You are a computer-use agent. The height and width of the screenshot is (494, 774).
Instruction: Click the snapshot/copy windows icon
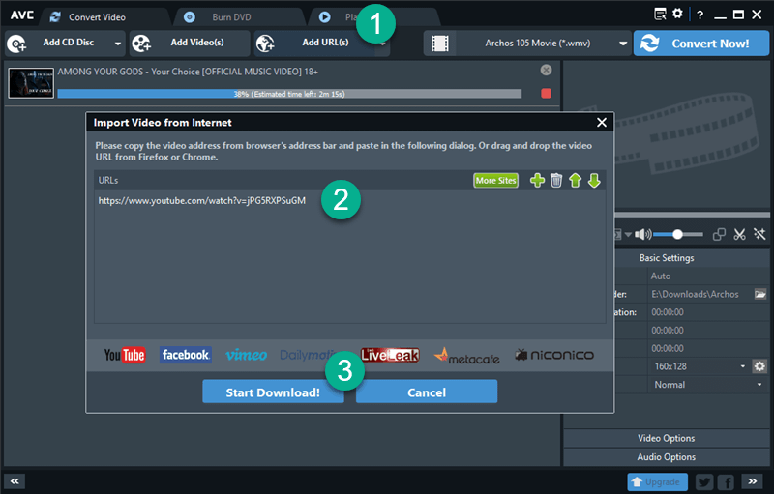pos(719,235)
